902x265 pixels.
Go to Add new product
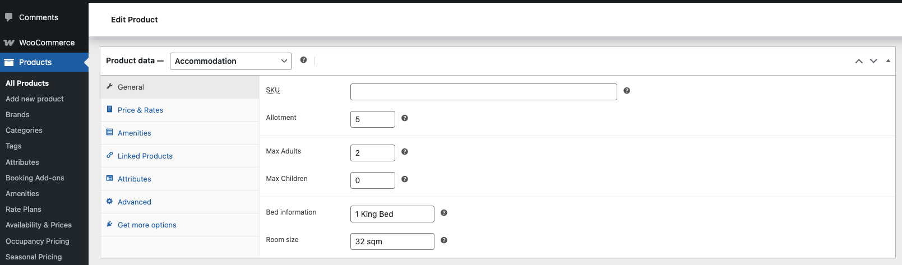(35, 99)
